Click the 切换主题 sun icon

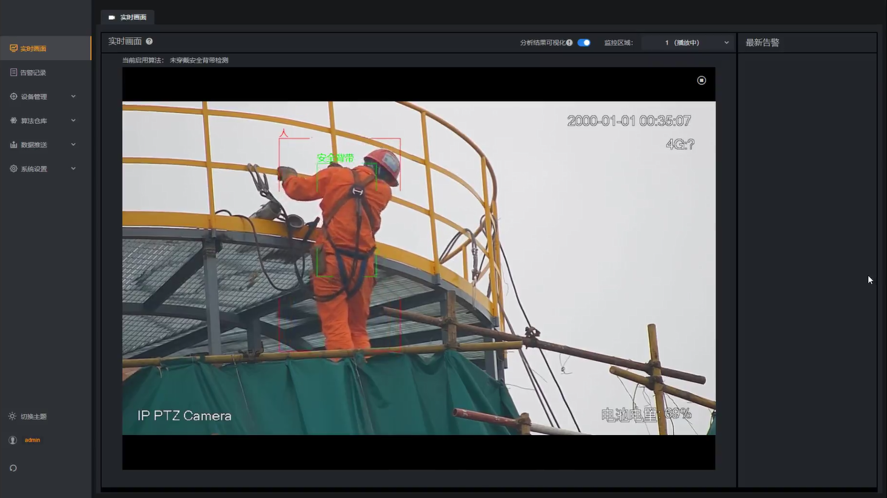pyautogui.click(x=12, y=416)
